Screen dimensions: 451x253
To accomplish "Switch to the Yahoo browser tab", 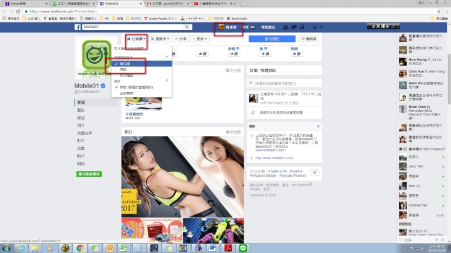I will coord(24,4).
